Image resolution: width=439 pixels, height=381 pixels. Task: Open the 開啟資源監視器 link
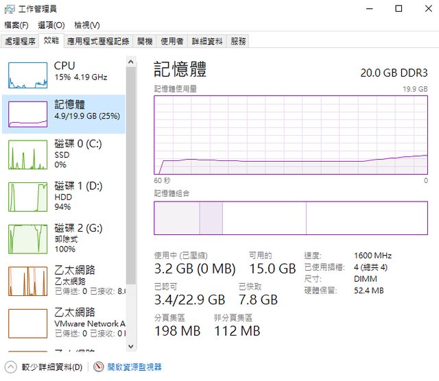pyautogui.click(x=134, y=367)
